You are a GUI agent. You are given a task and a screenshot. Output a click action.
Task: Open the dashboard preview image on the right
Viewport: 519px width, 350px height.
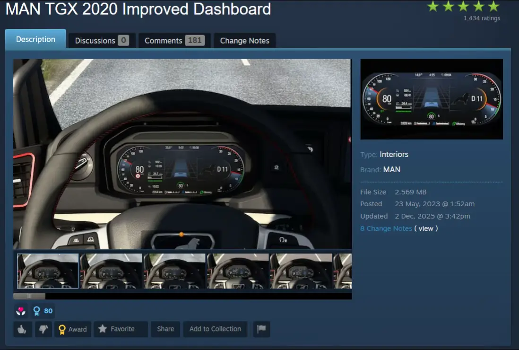click(x=432, y=99)
